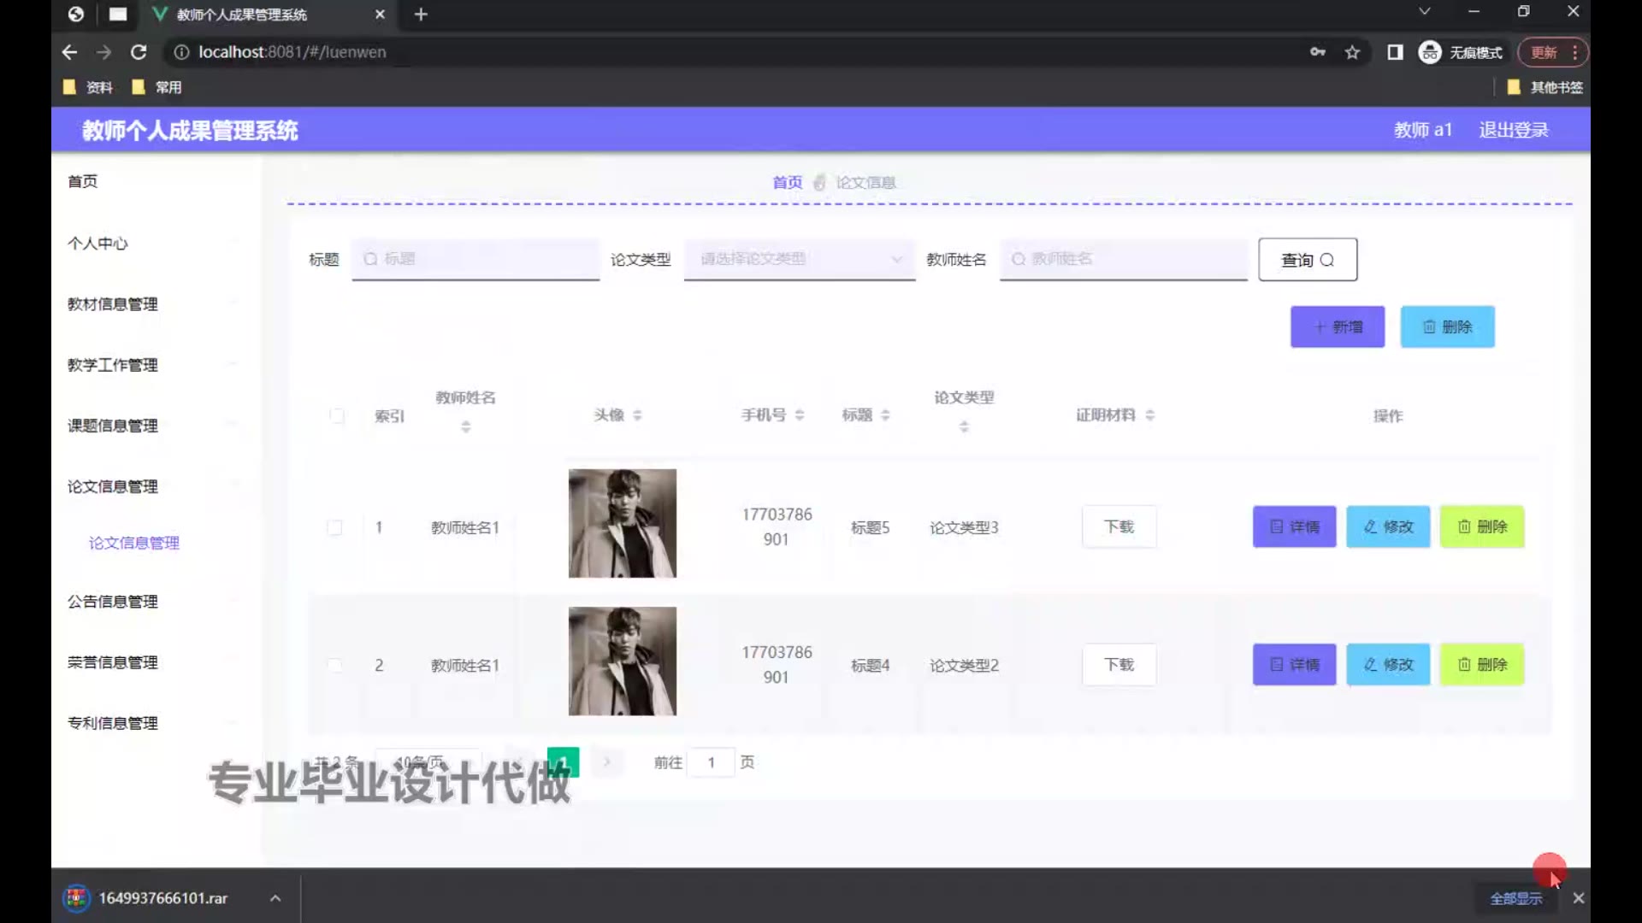Sort by 头像 column sort arrows
The image size is (1642, 923).
[x=638, y=415]
